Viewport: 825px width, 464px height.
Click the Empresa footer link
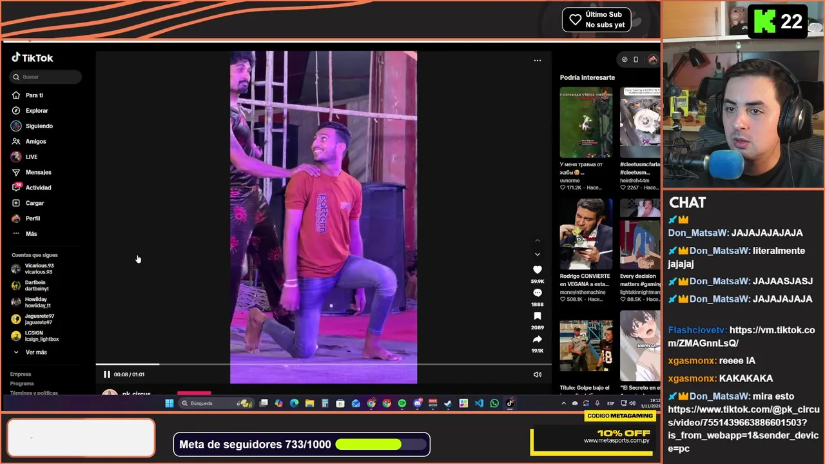[x=21, y=374]
